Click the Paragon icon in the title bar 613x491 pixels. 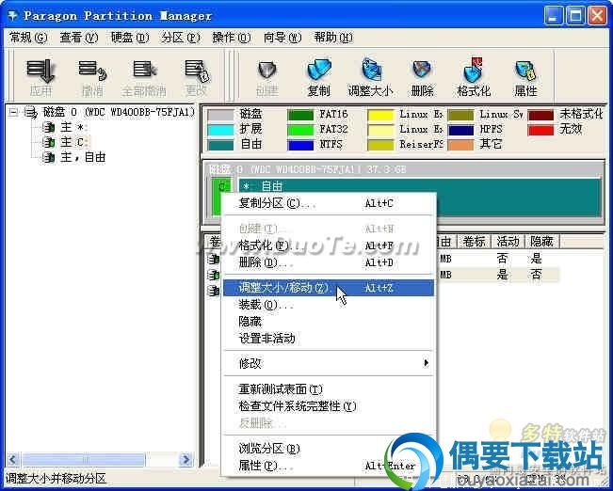point(13,16)
